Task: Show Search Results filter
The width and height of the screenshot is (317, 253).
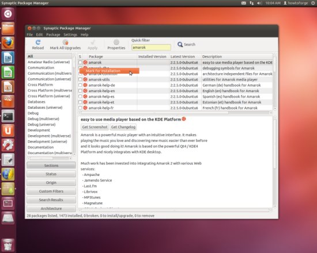Action: coord(51,200)
